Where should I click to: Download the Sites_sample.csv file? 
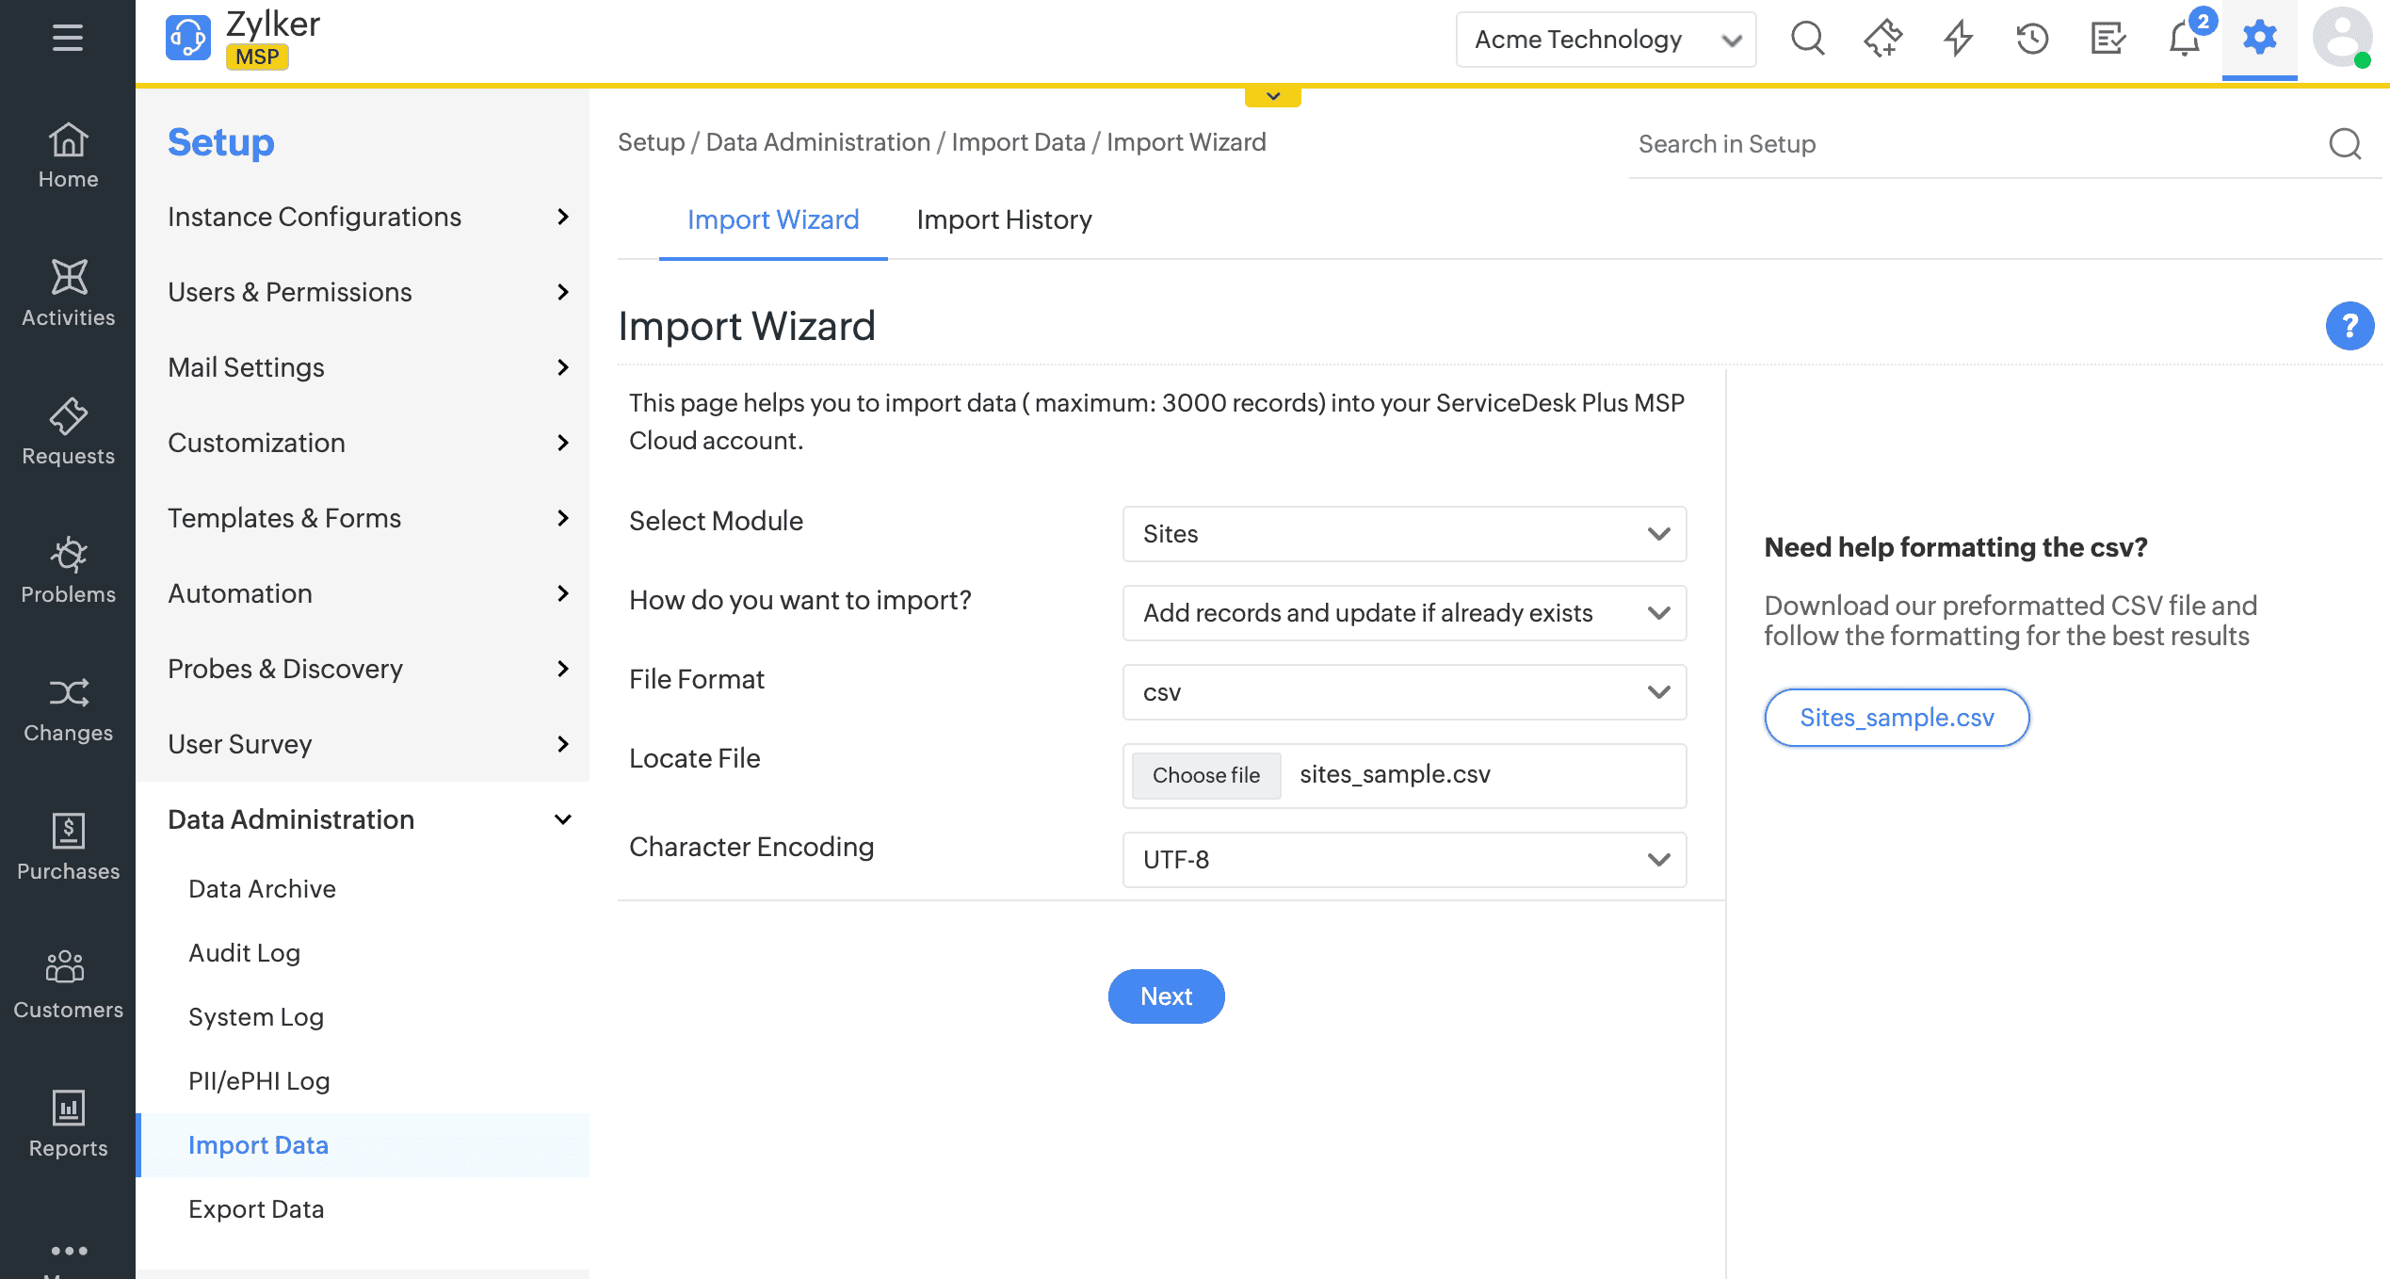pos(1897,718)
